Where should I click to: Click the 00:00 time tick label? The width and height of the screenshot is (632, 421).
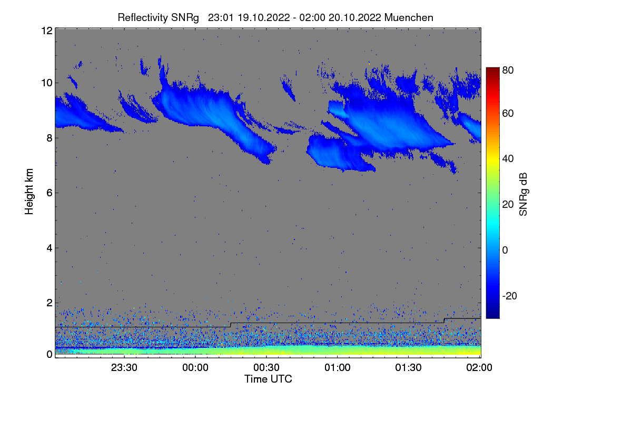[195, 367]
